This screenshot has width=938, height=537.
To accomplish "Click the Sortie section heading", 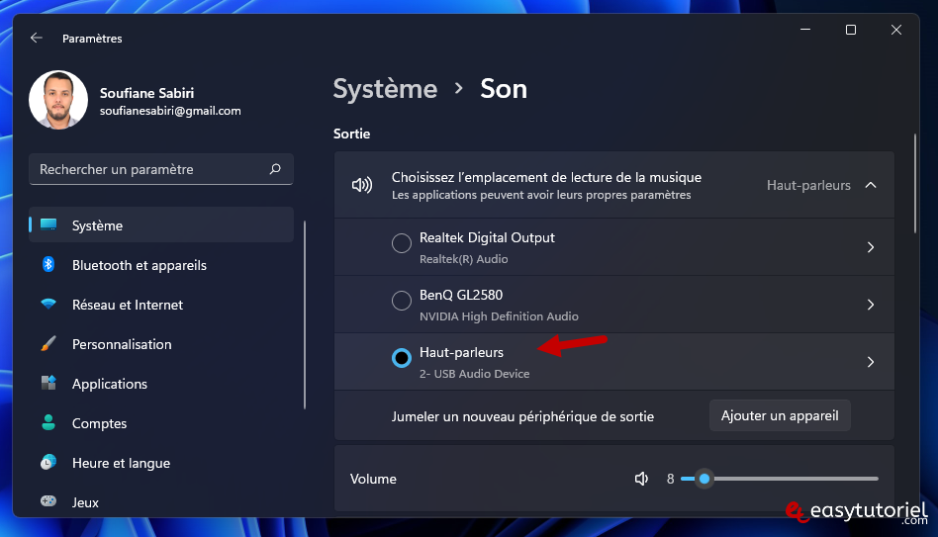I will [352, 134].
